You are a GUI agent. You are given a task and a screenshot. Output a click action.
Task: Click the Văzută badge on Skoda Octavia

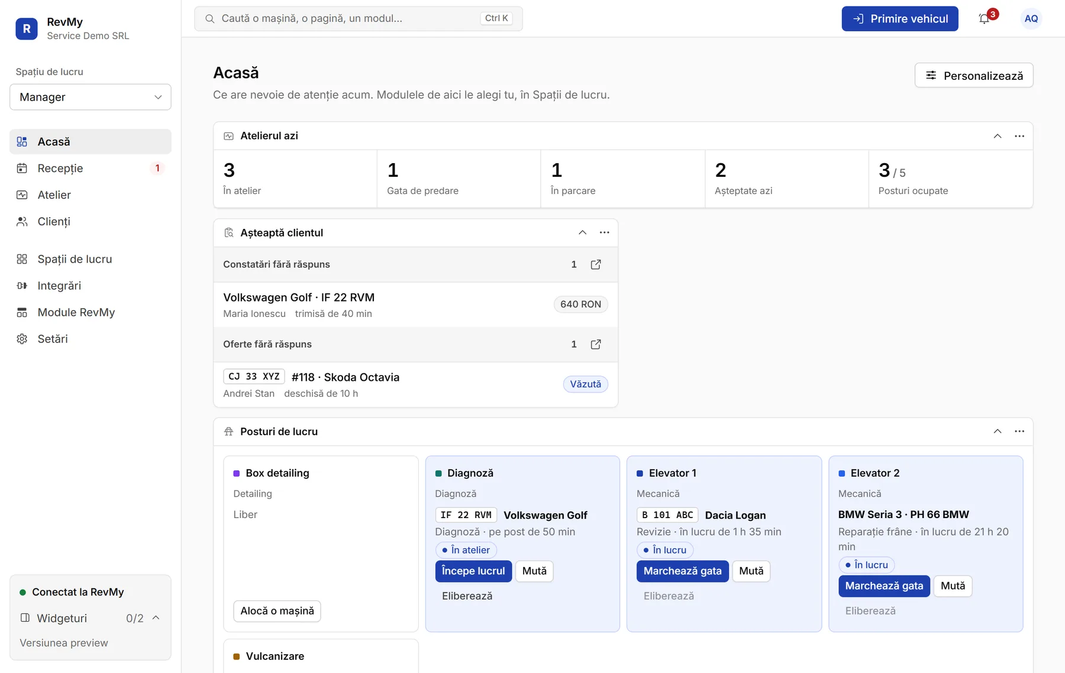coord(585,384)
